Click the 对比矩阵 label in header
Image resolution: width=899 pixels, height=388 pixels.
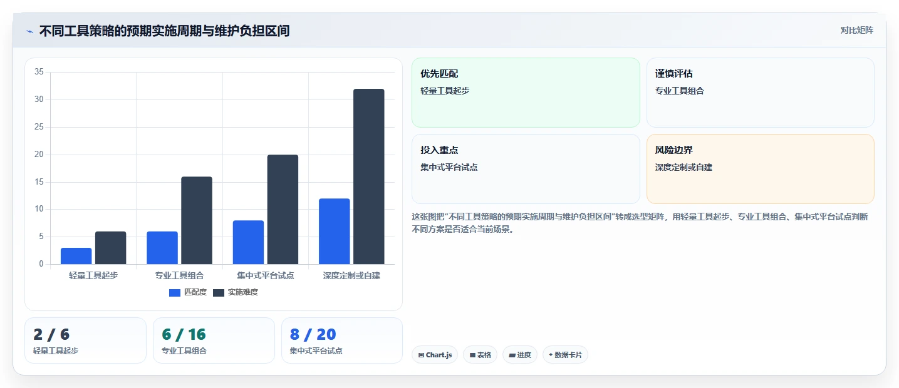pyautogui.click(x=856, y=30)
